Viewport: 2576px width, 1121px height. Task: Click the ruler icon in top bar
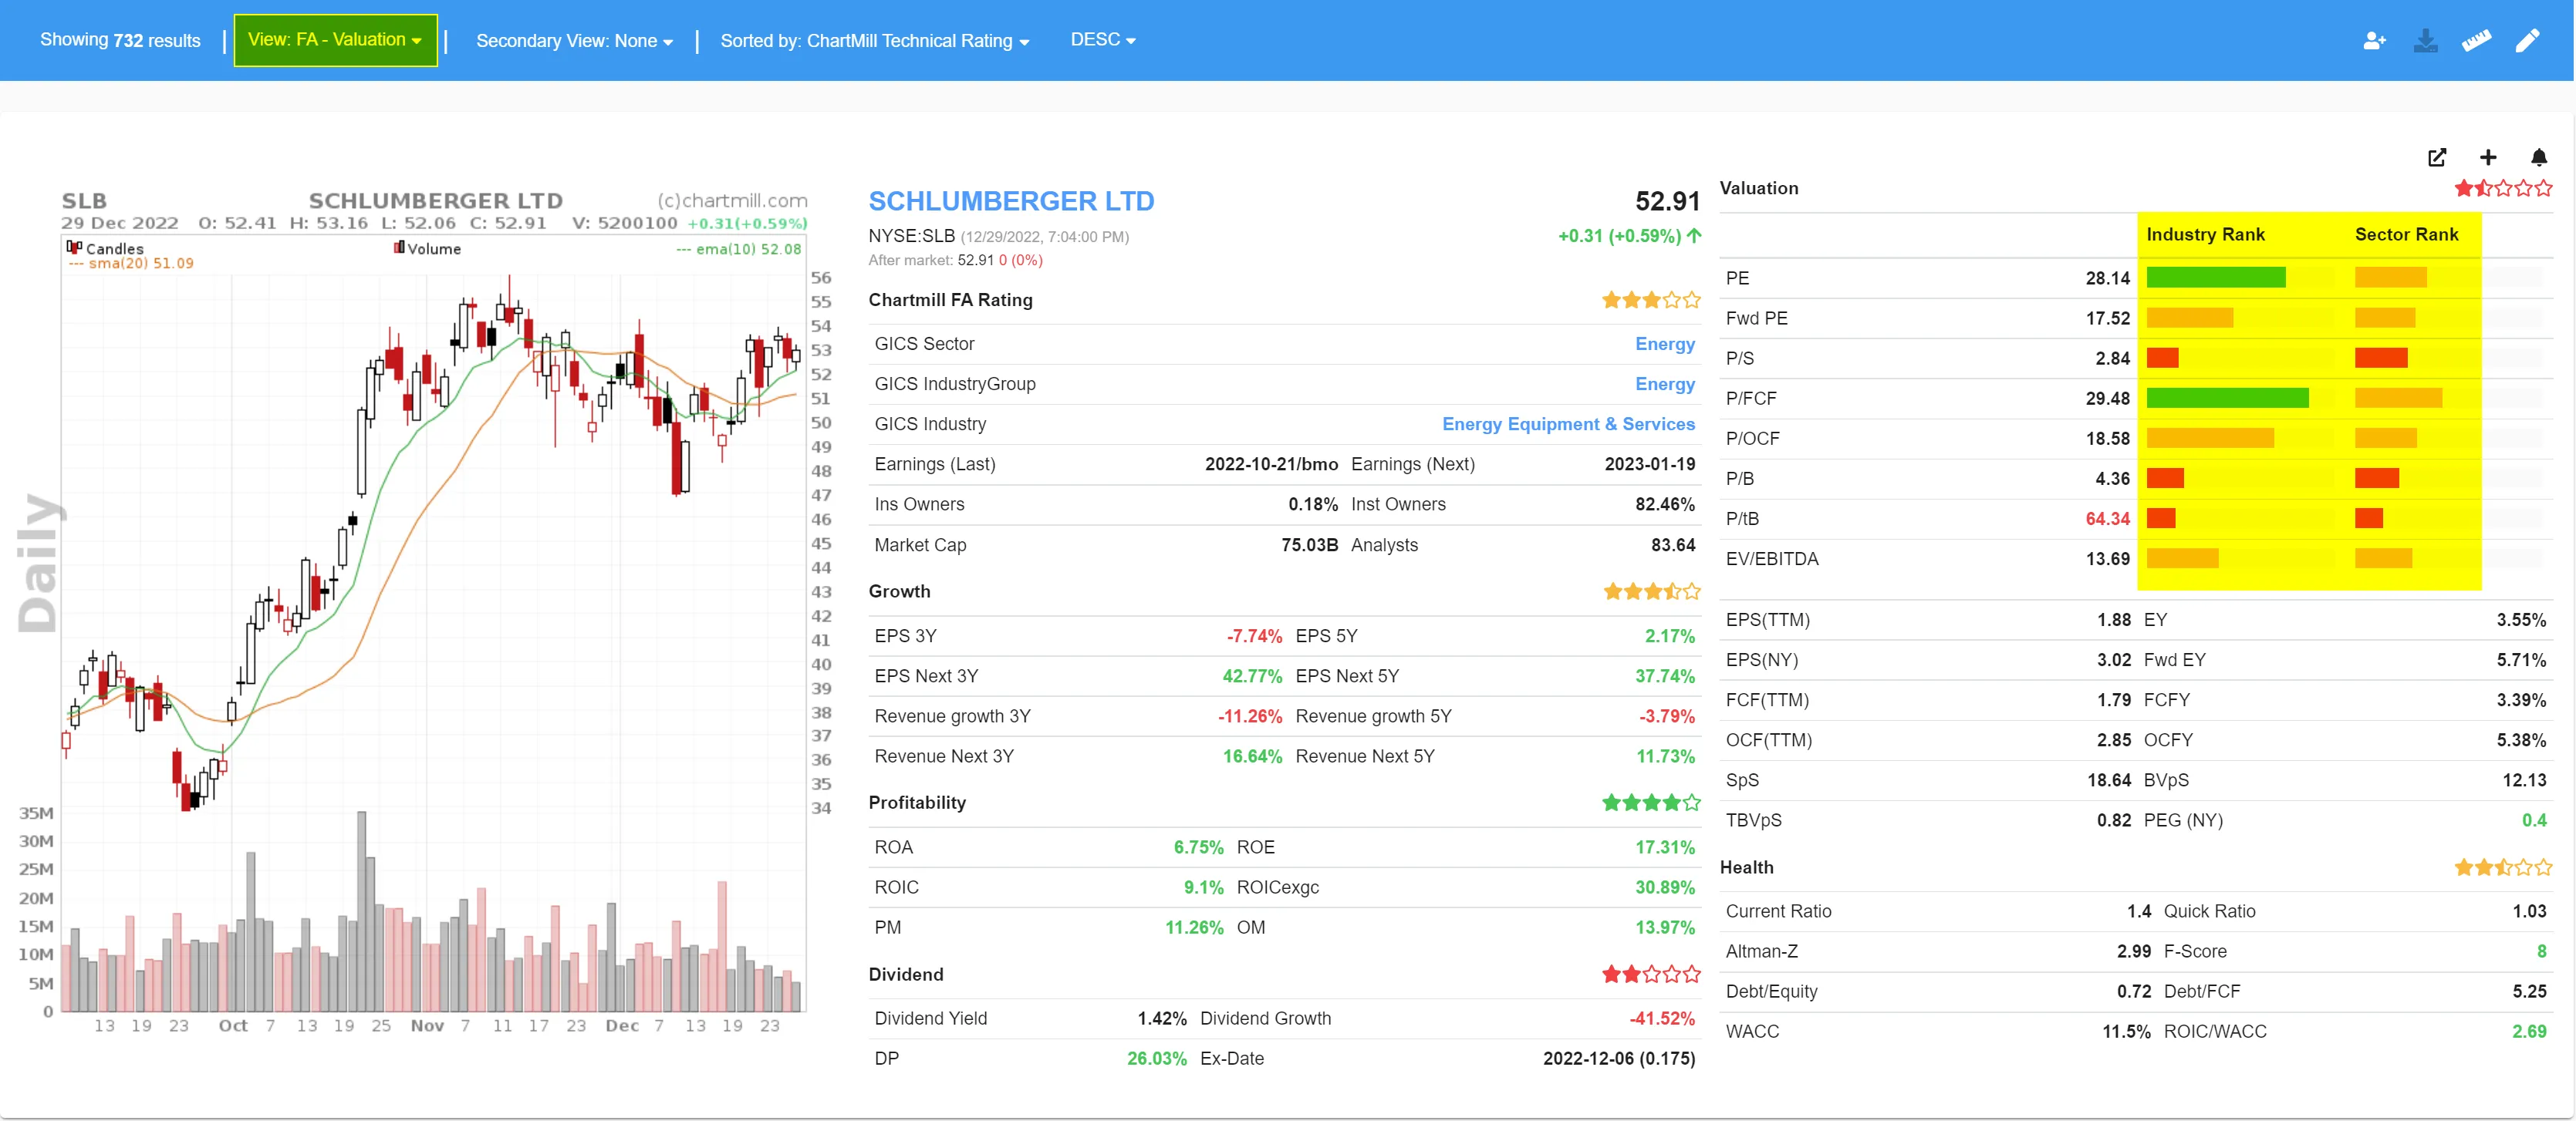pyautogui.click(x=2476, y=41)
